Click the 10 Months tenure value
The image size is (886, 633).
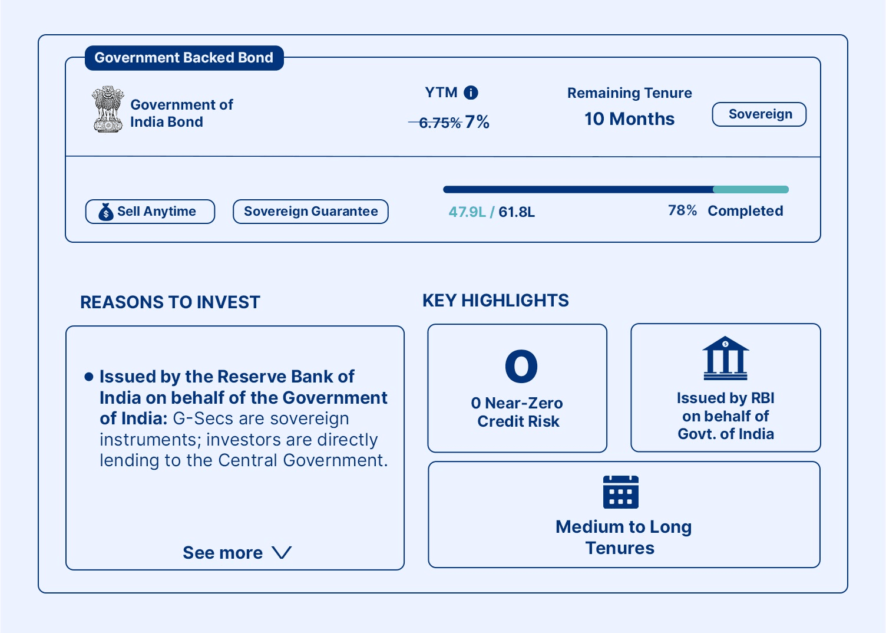(x=629, y=119)
